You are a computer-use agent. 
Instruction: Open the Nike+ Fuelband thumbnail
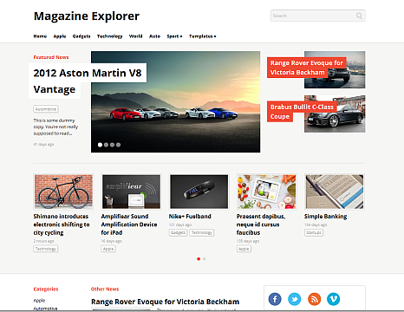[x=199, y=192]
